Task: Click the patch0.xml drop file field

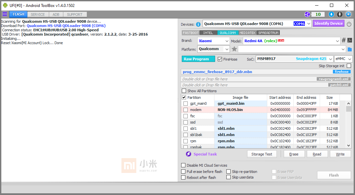Action: pos(266,85)
